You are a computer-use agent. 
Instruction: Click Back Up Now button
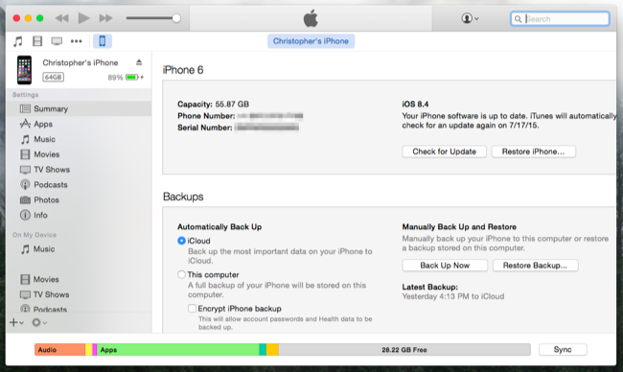445,266
